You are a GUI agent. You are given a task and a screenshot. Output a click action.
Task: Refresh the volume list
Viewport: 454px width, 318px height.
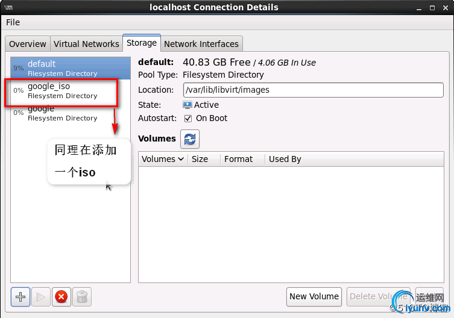point(190,139)
